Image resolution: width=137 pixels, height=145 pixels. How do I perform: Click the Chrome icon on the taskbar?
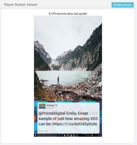coord(71,135)
